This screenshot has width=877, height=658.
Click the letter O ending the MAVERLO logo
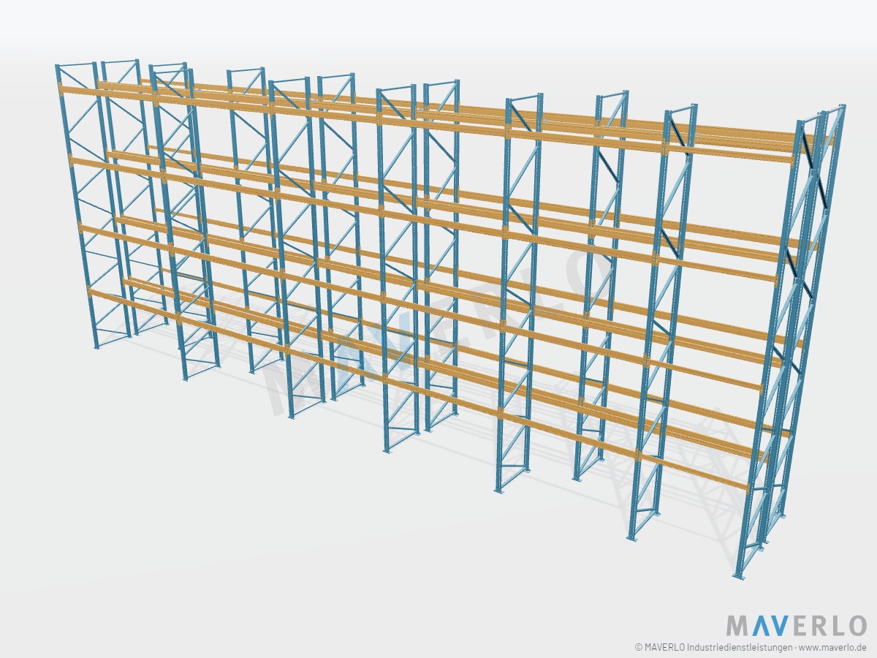click(x=855, y=626)
